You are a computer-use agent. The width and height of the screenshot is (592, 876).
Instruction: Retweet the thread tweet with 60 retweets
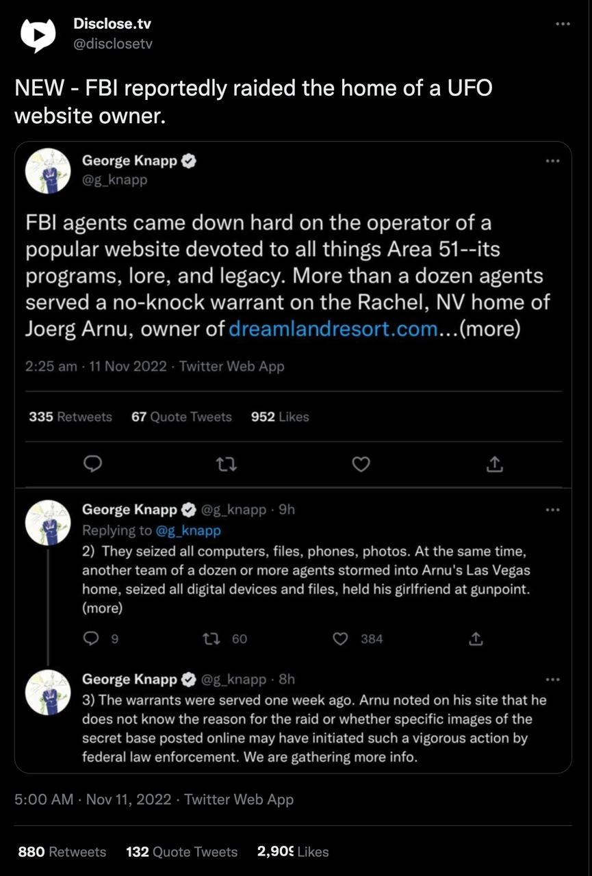pos(212,639)
